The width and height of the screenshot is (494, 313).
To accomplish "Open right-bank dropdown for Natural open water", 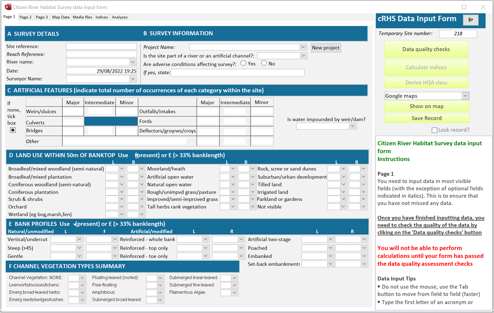I will tap(252, 185).
